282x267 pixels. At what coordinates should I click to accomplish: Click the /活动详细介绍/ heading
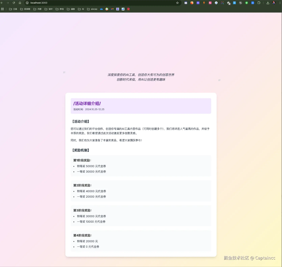tap(87, 103)
